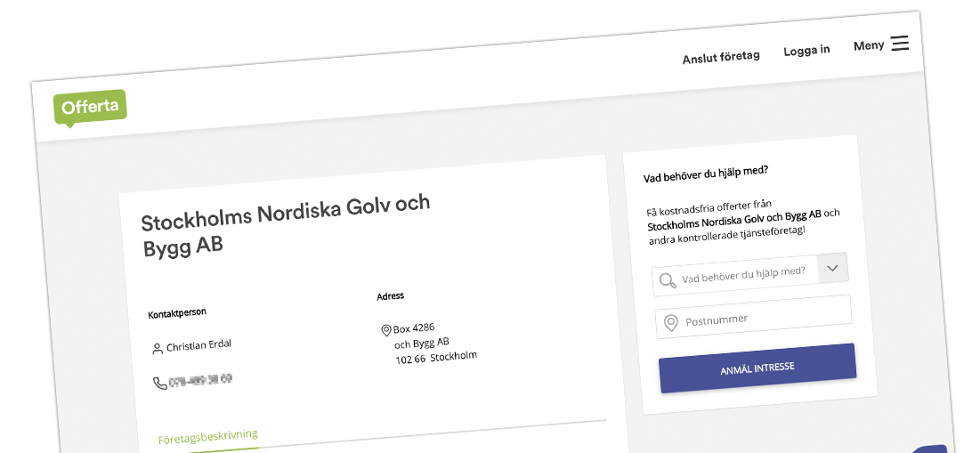Screen dimensions: 972x453
Task: Focus the Postnummer input field
Action: [x=753, y=317]
